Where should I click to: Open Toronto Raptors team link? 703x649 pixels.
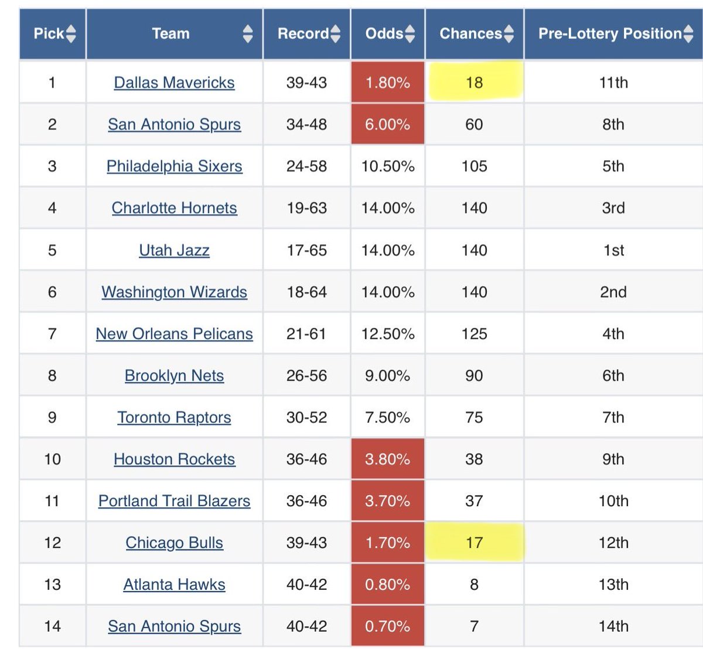[x=174, y=417]
